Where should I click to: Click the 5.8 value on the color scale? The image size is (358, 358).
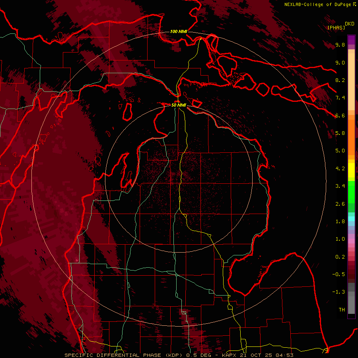pyautogui.click(x=340, y=133)
